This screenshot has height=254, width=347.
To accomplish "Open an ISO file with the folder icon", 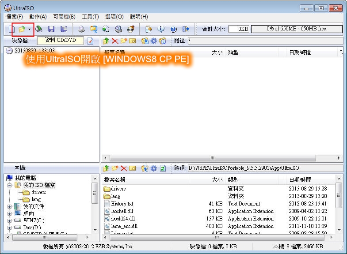I will click(22, 29).
